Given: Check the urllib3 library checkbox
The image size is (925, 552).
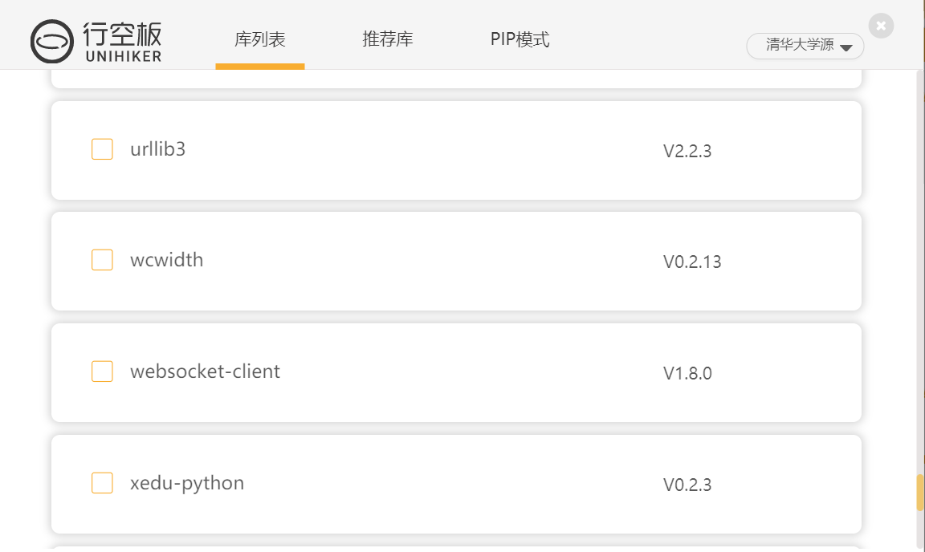Looking at the screenshot, I should (102, 149).
